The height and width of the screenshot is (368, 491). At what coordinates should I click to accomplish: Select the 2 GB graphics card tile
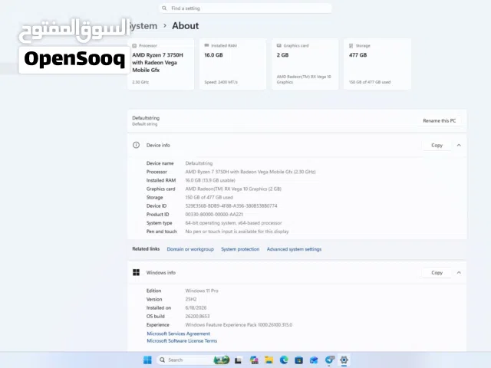[305, 64]
